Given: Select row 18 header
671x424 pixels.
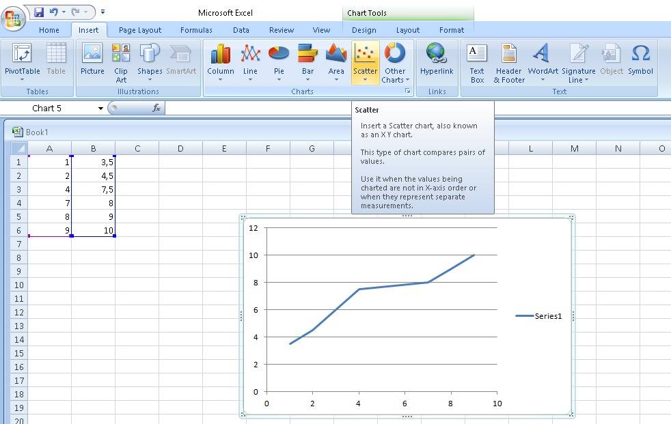Looking at the screenshot, I should 19,395.
